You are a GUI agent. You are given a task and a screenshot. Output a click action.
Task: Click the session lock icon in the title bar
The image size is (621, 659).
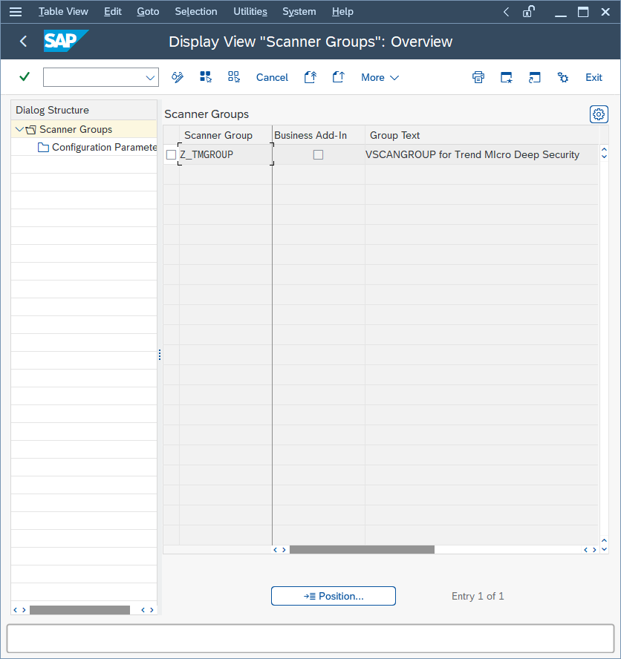pos(528,11)
